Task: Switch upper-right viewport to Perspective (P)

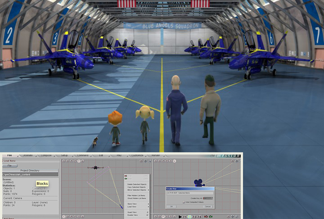Action: point(163,161)
